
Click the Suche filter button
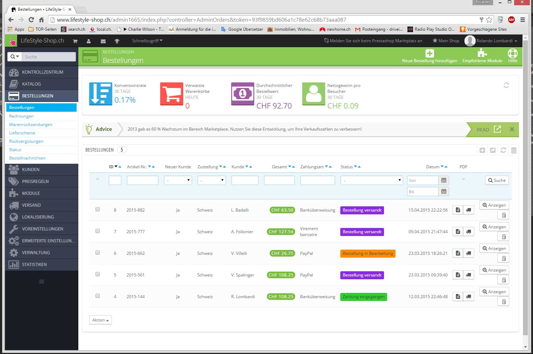click(497, 180)
